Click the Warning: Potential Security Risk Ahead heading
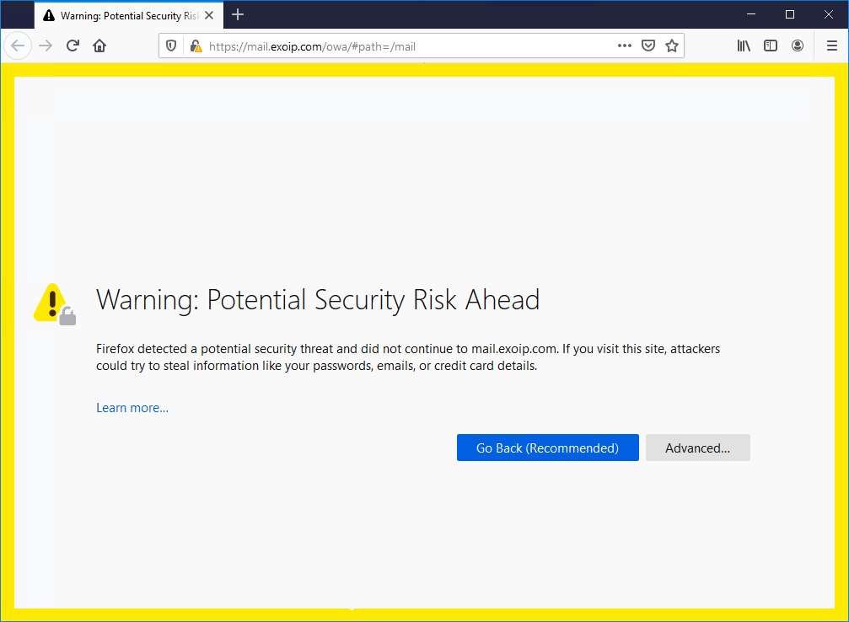 pyautogui.click(x=318, y=300)
